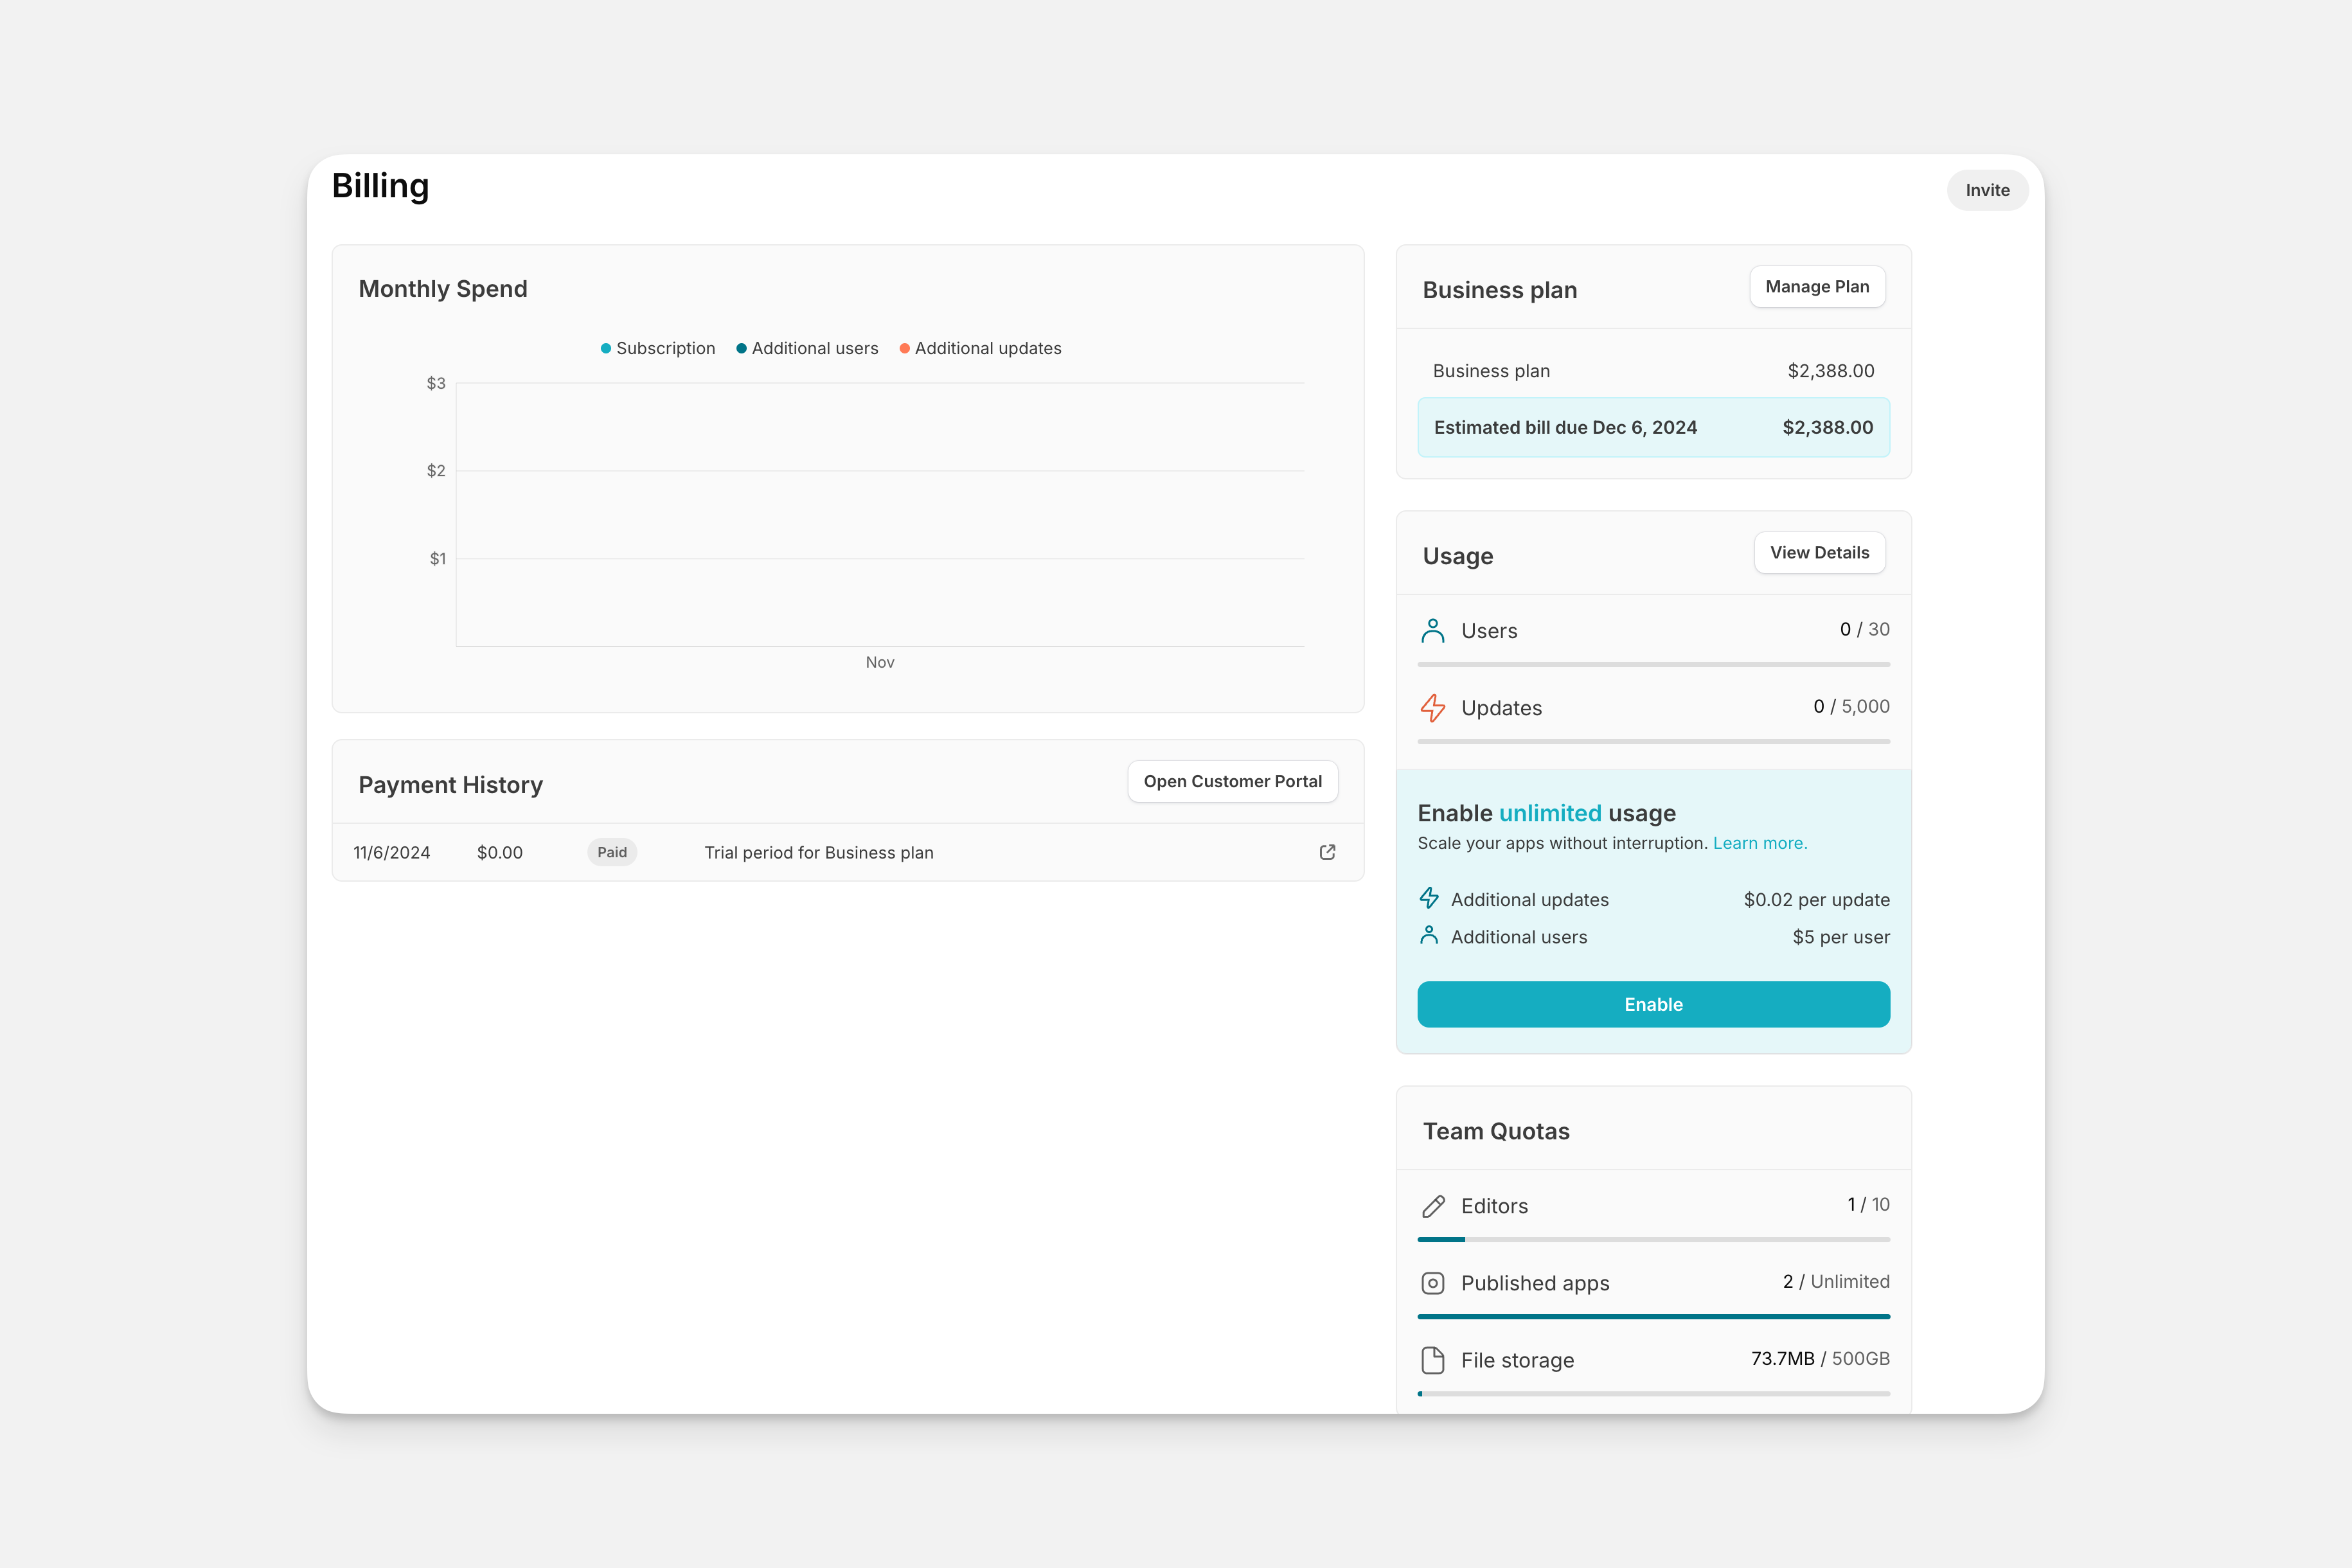Toggle the Additional updates legend entry
This screenshot has height=1568, width=2352.
pyautogui.click(x=980, y=348)
